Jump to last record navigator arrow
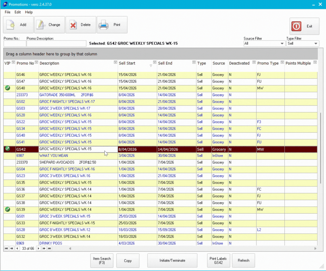The image size is (326, 271). [x=50, y=249]
